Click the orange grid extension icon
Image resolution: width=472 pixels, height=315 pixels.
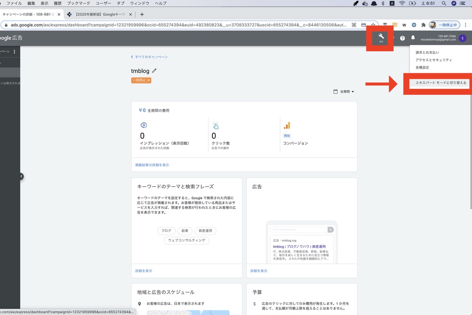coord(395,25)
